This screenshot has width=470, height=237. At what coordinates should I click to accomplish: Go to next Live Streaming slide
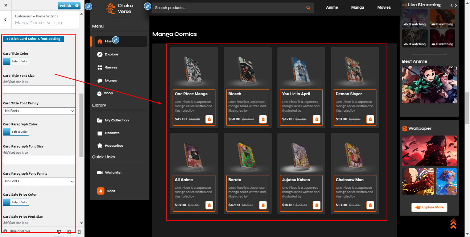(456, 5)
